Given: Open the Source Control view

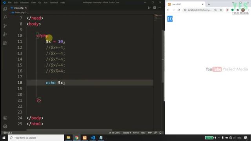Looking at the screenshot, I should (5, 26).
